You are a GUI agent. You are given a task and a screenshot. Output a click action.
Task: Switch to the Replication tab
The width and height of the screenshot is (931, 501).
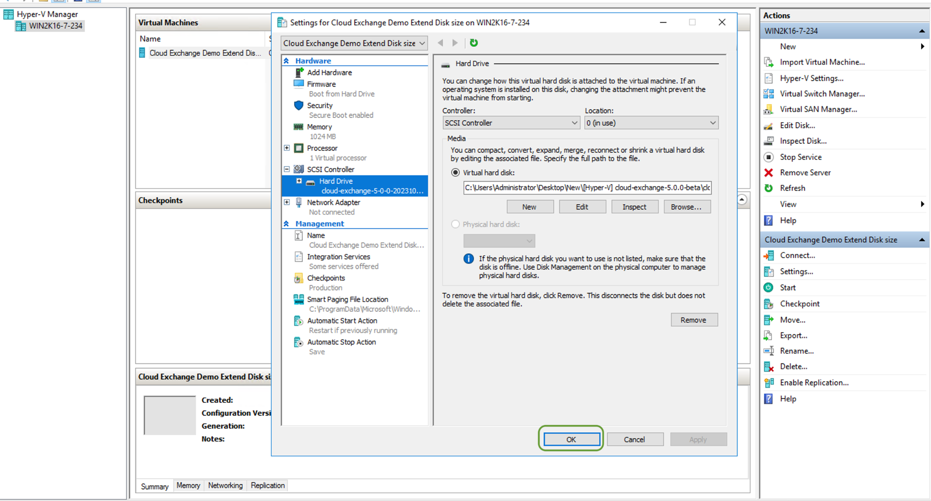click(x=267, y=486)
